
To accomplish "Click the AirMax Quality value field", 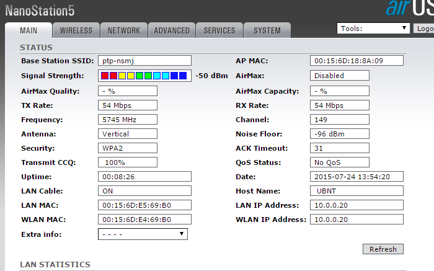I will [128, 91].
